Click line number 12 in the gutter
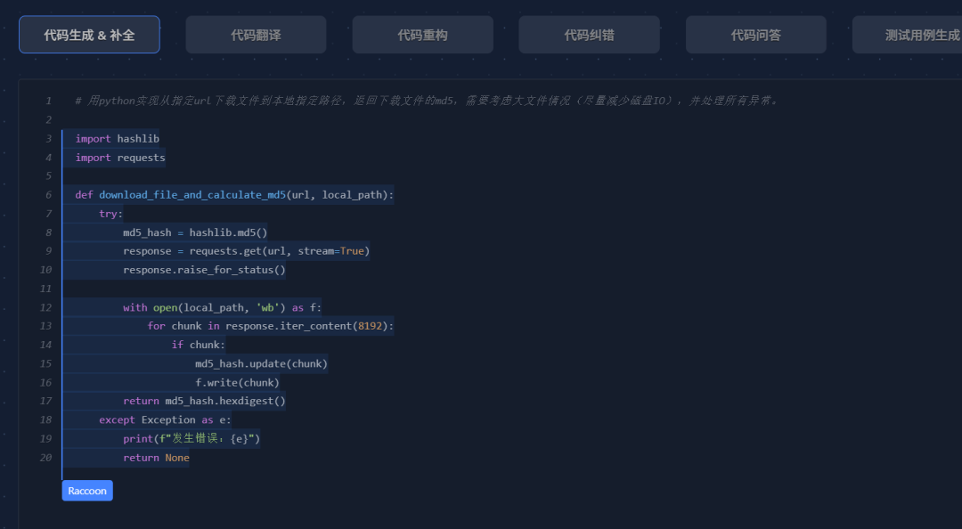962x529 pixels. (x=46, y=307)
